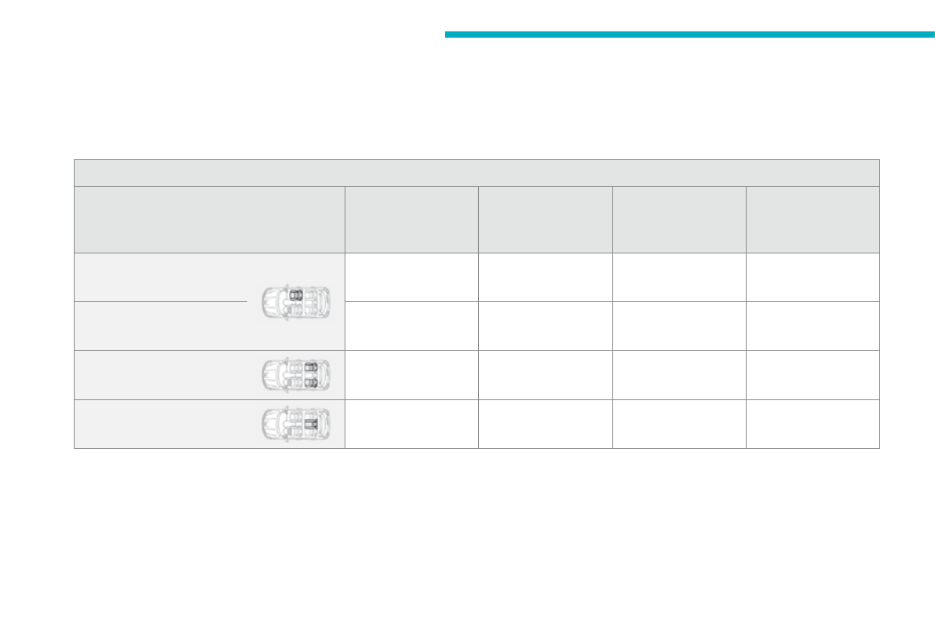Click the white cell right of rear outer seats diagram

pos(411,375)
